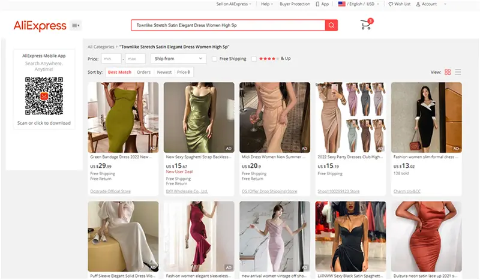Open BXY Wholesale Co., Ltd. store link

tap(187, 191)
